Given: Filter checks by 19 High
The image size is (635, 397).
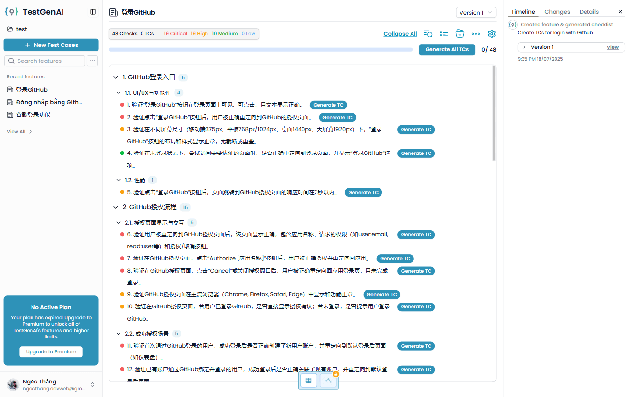Looking at the screenshot, I should click(199, 34).
